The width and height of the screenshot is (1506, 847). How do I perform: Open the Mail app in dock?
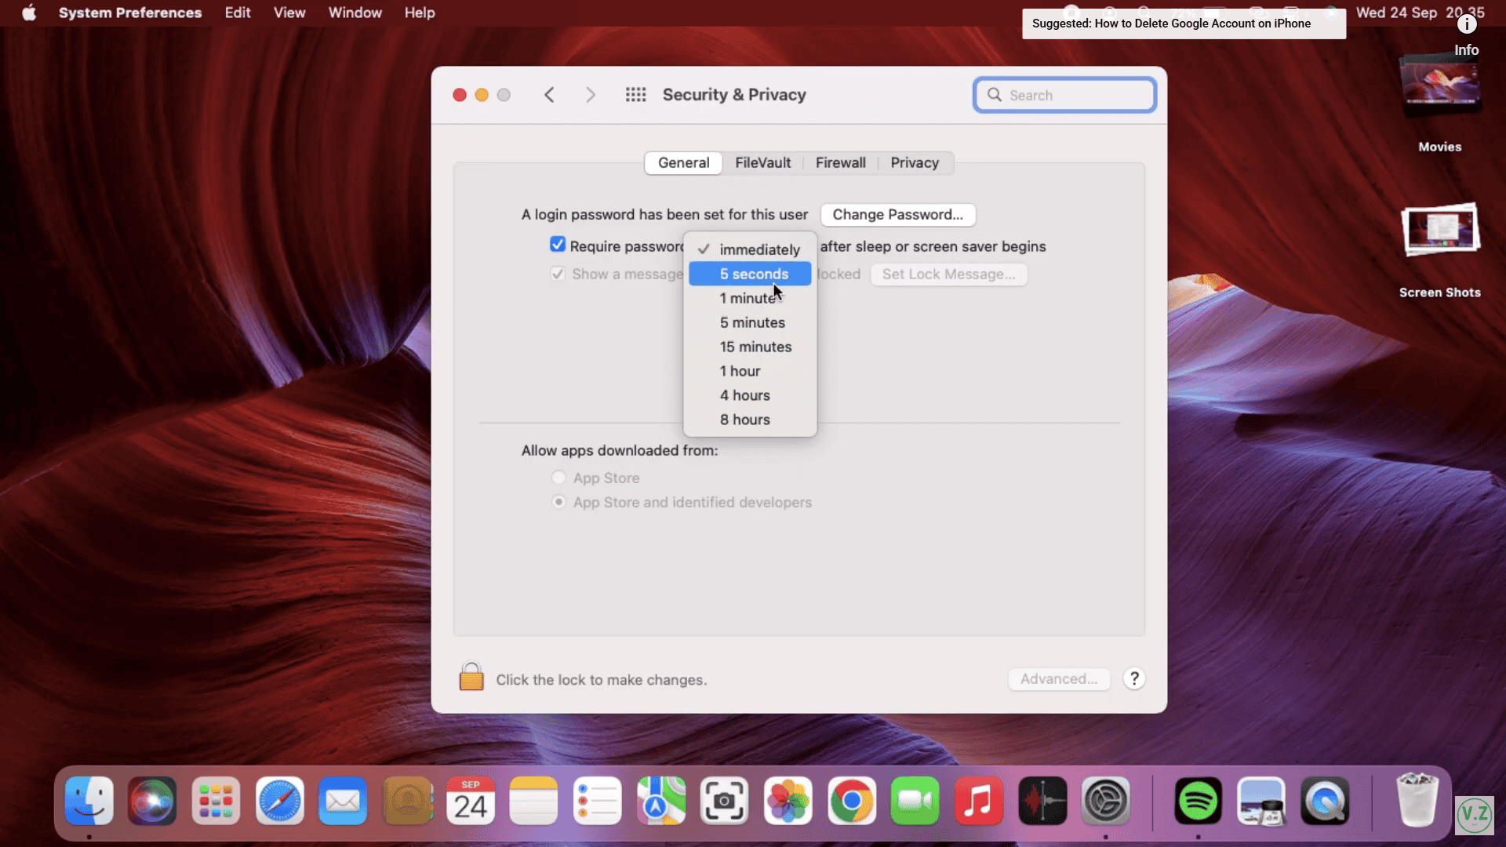343,801
